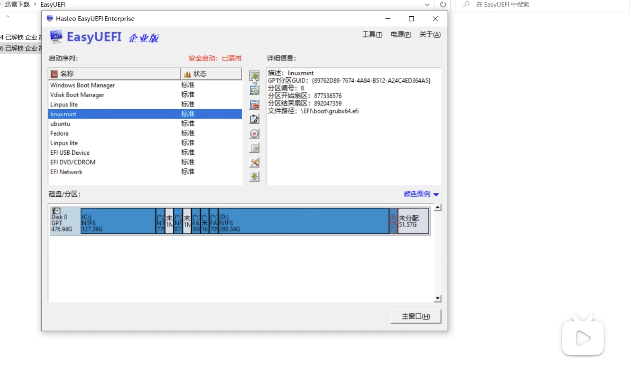Image resolution: width=630 pixels, height=374 pixels.
Task: Select the '6 已解锁 企业' file in Explorer
Action: pos(21,48)
